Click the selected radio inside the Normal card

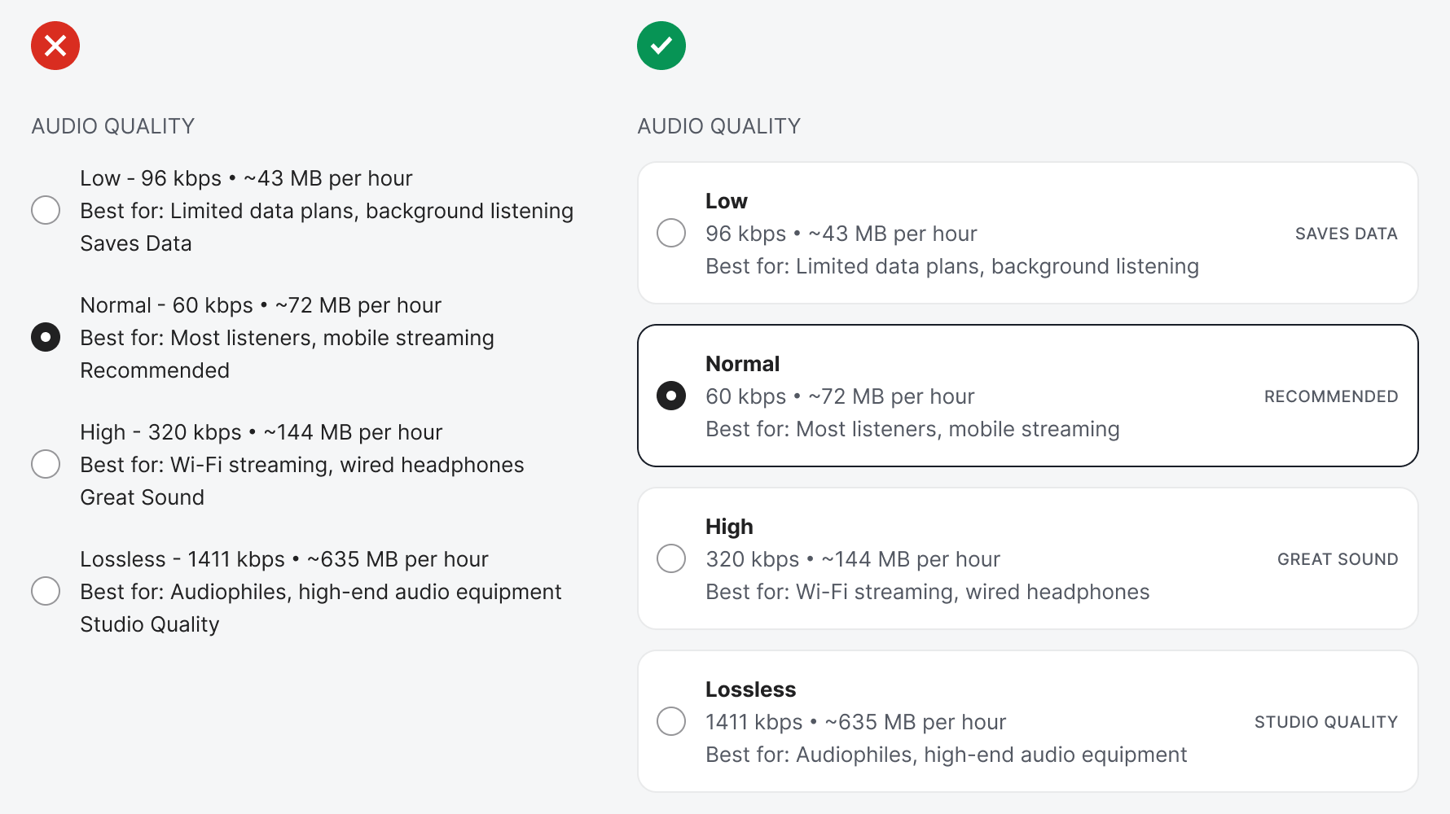click(x=671, y=396)
